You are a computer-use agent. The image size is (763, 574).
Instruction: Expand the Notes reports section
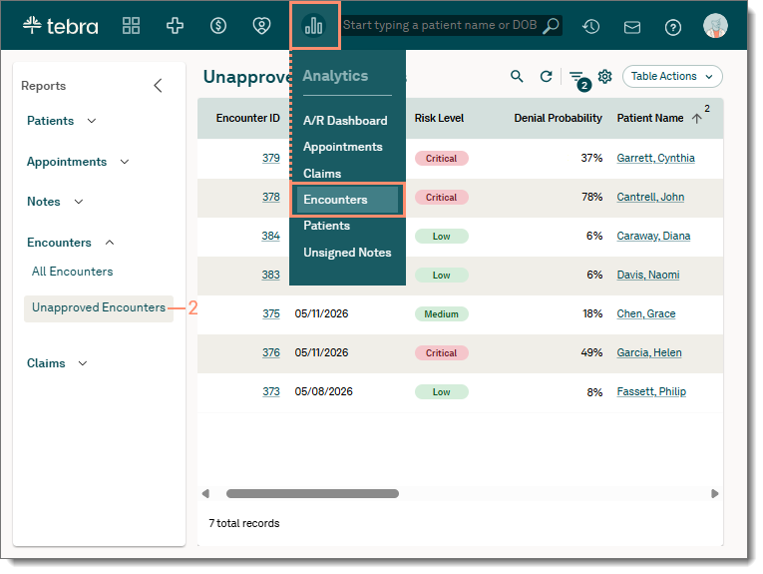click(55, 202)
